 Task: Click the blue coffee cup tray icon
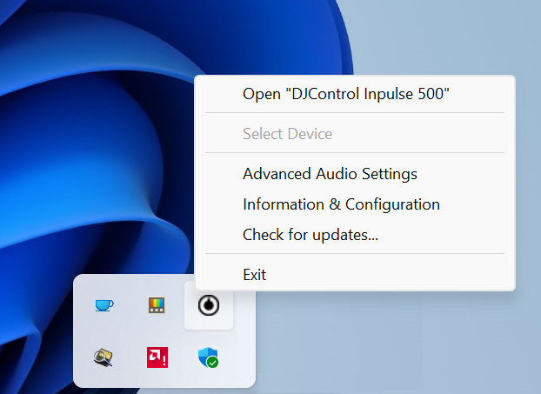coord(104,305)
